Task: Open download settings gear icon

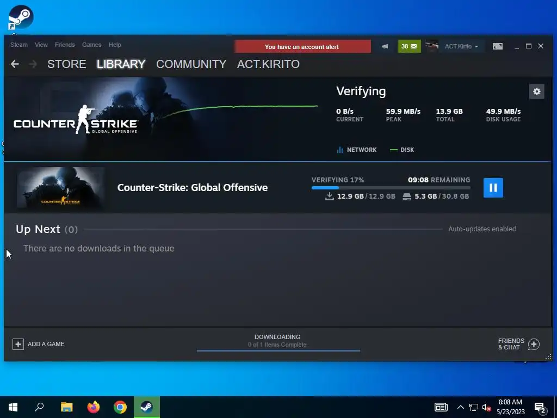Action: [536, 91]
